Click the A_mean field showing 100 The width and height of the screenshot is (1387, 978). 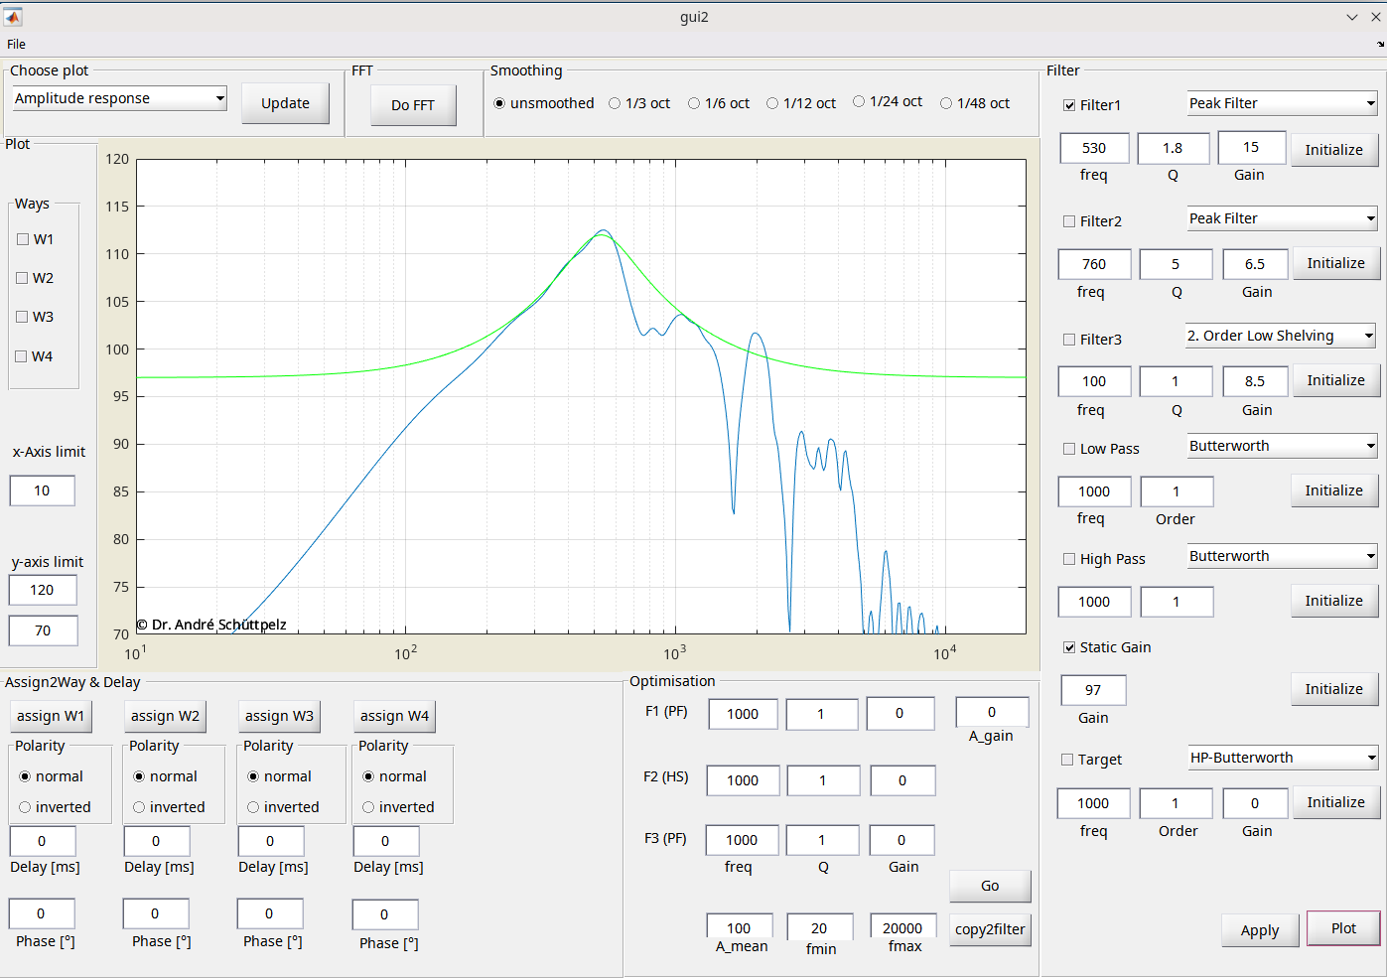tap(739, 926)
